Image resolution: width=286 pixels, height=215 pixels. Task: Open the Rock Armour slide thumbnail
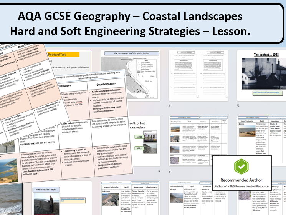point(130,198)
